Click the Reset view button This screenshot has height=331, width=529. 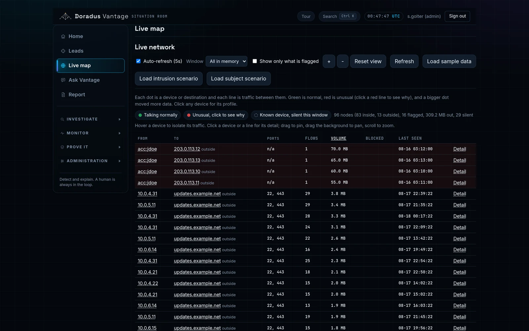coord(368,61)
